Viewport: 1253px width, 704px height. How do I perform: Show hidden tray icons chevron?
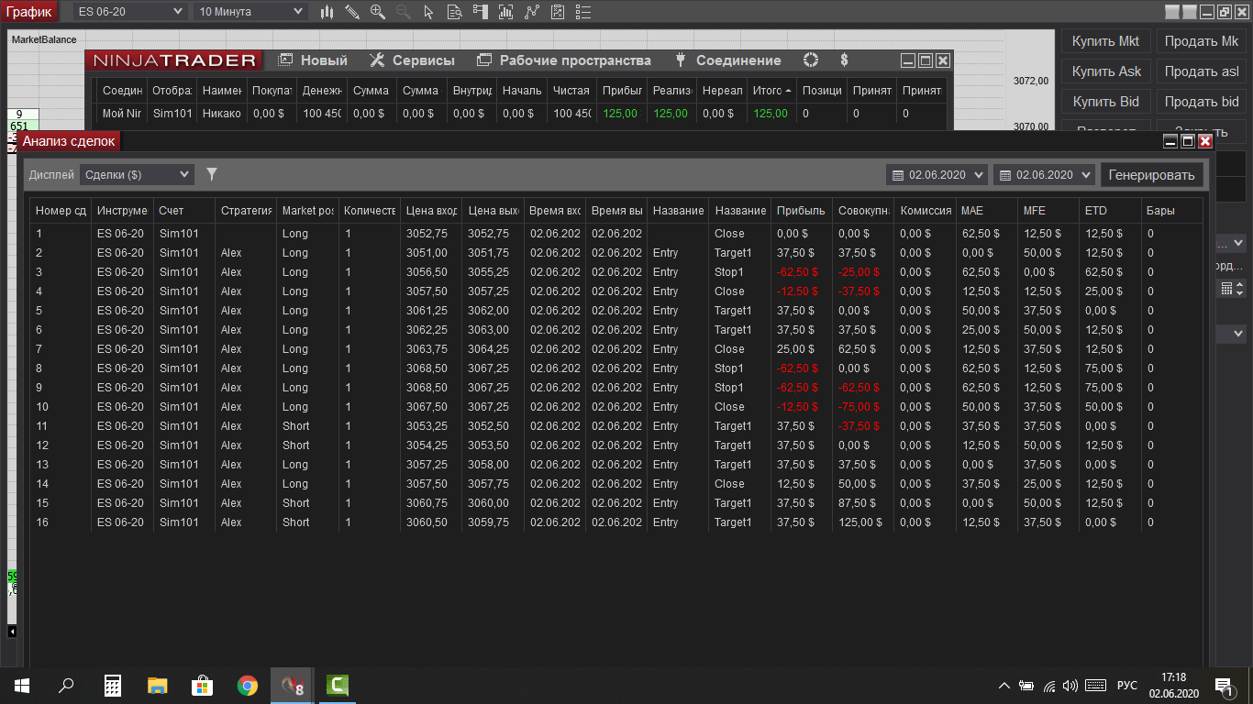(x=1004, y=686)
